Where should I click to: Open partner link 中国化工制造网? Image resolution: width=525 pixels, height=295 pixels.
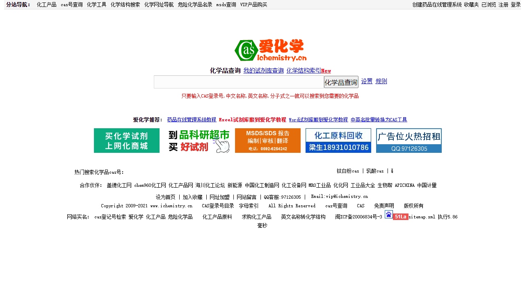pyautogui.click(x=262, y=185)
